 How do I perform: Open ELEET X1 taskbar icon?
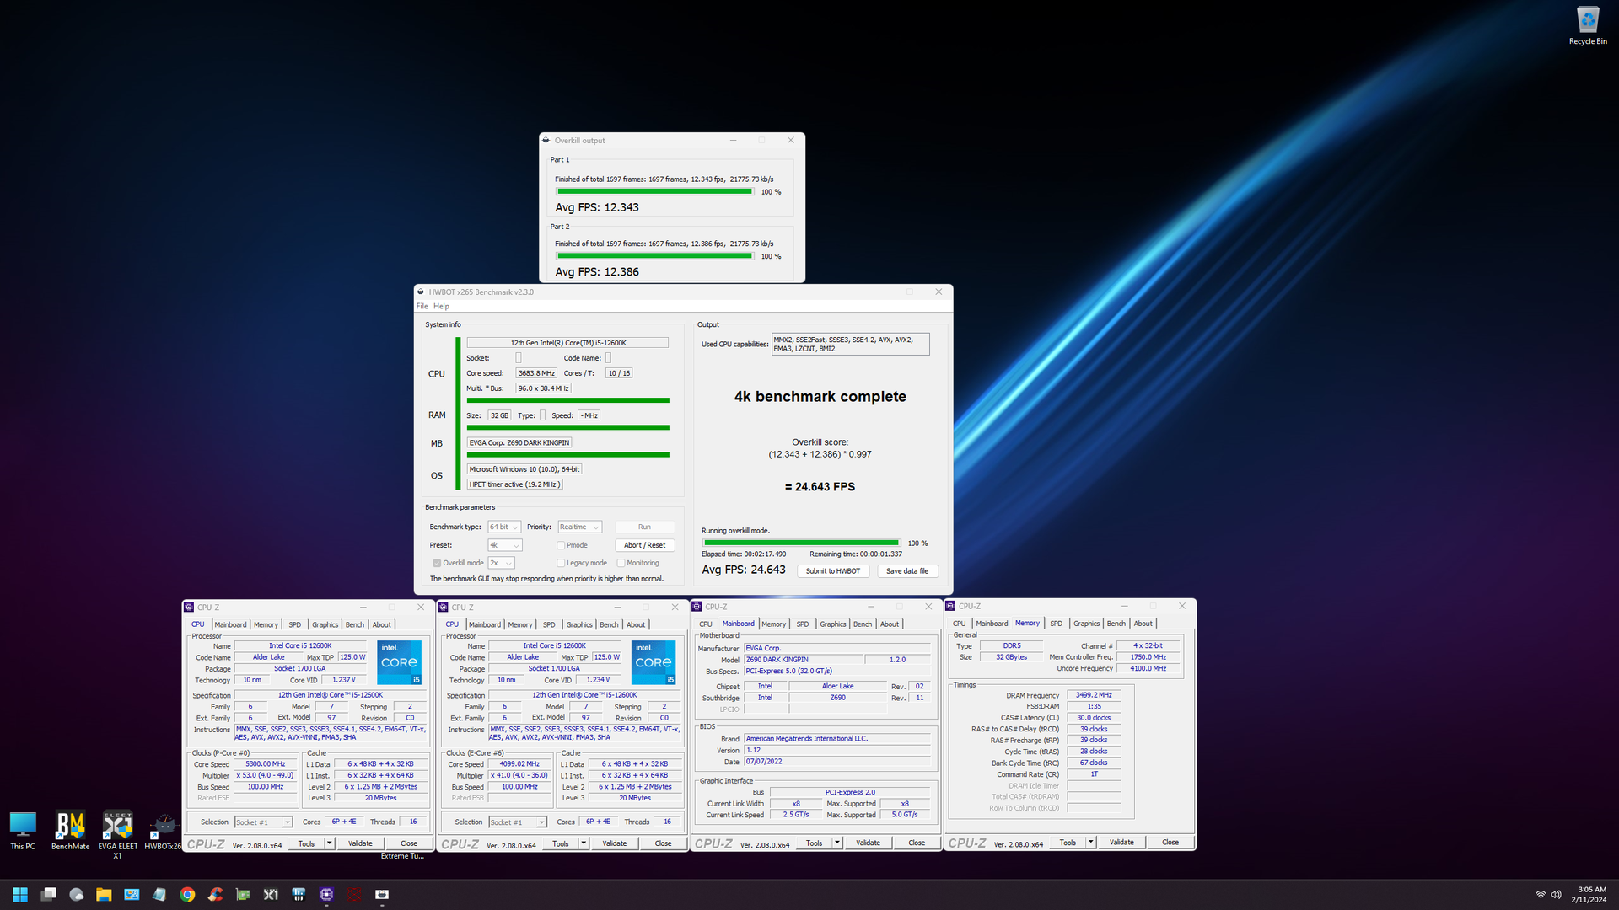271,894
